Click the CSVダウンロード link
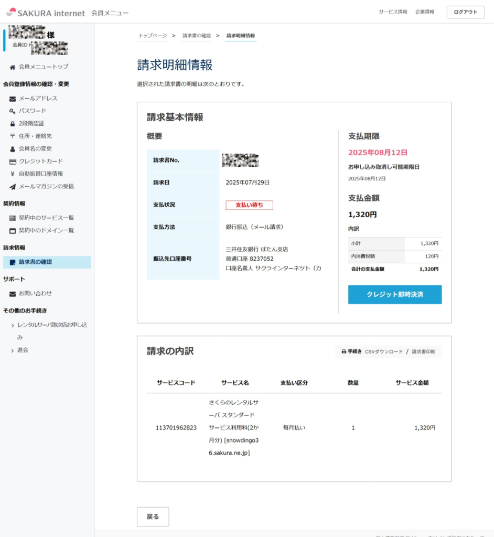The height and width of the screenshot is (537, 494). [x=384, y=351]
